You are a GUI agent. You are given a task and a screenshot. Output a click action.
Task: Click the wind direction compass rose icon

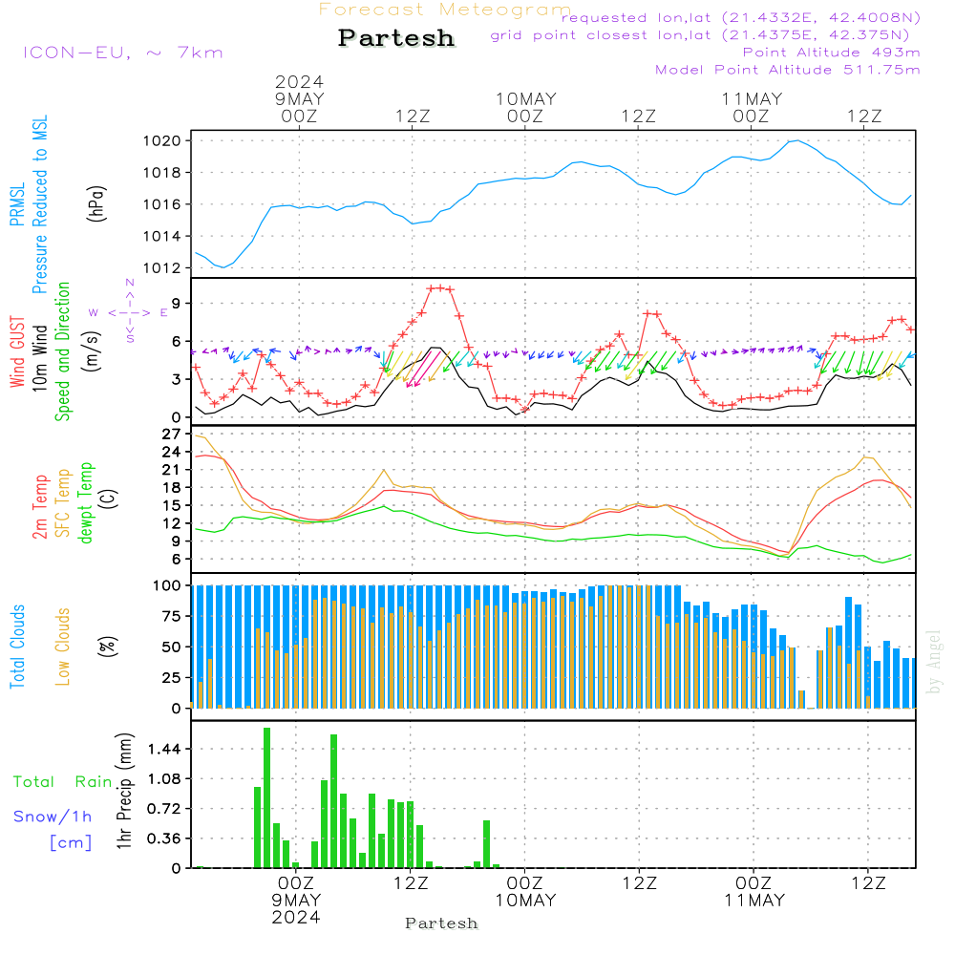click(x=130, y=311)
